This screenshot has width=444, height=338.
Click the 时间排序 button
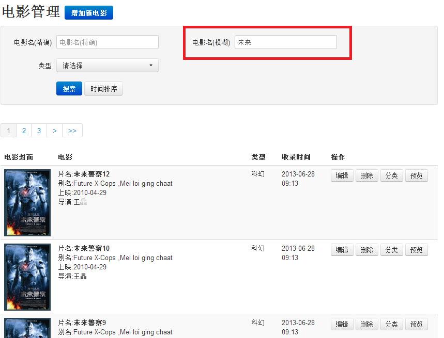(103, 89)
